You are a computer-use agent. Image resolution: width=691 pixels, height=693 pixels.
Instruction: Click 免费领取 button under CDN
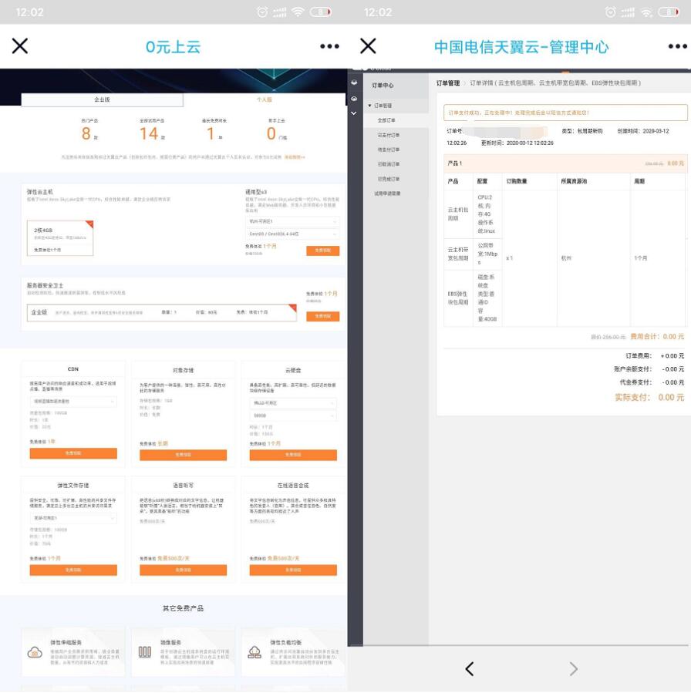click(73, 453)
